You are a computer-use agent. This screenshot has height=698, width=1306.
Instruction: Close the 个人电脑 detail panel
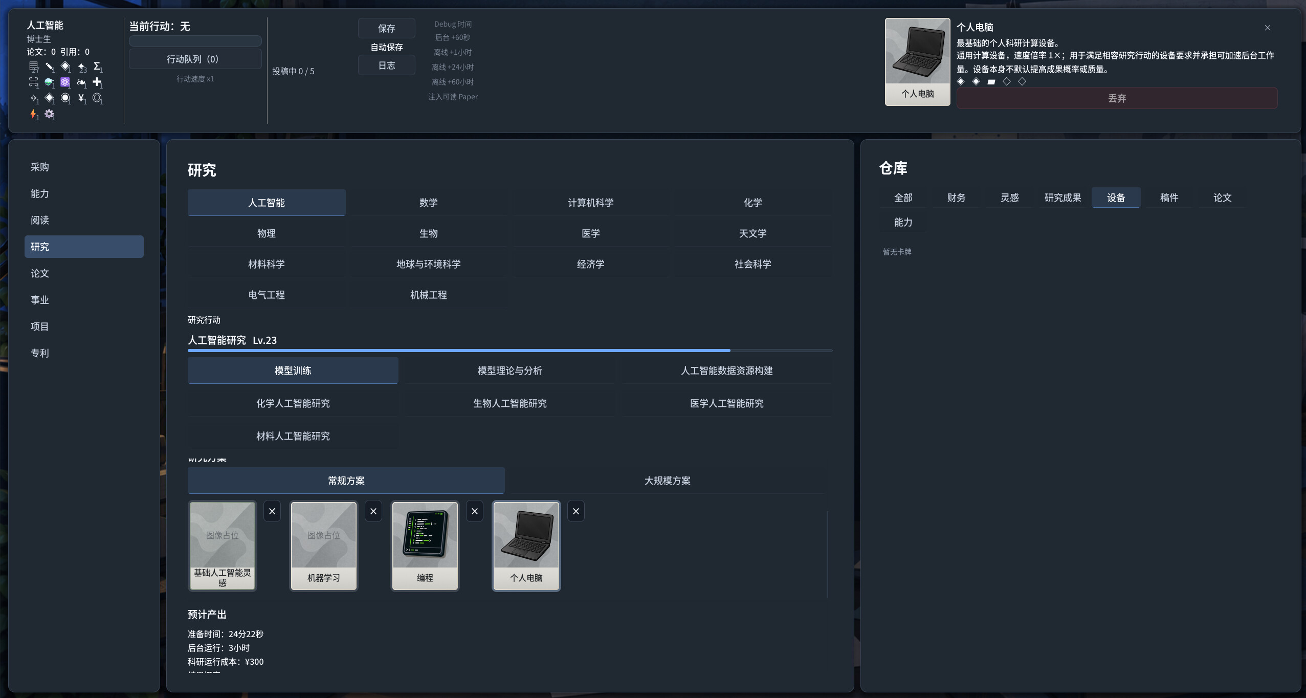pyautogui.click(x=1268, y=28)
